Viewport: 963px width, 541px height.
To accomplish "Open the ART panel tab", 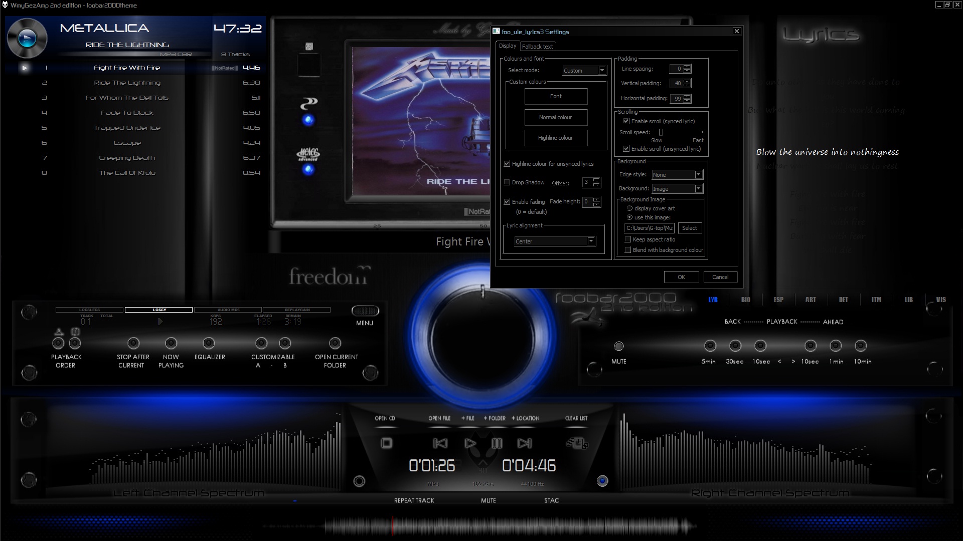I will [x=811, y=300].
